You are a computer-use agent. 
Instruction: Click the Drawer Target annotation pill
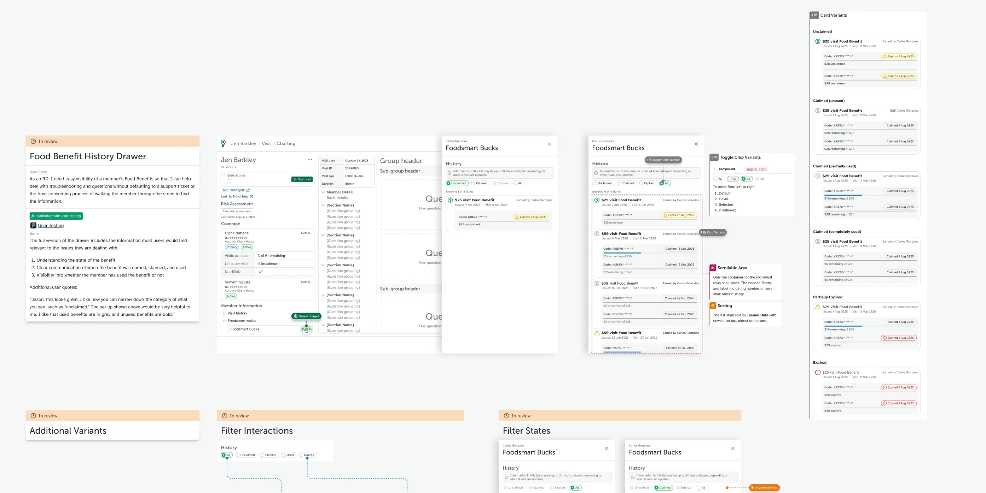[306, 316]
